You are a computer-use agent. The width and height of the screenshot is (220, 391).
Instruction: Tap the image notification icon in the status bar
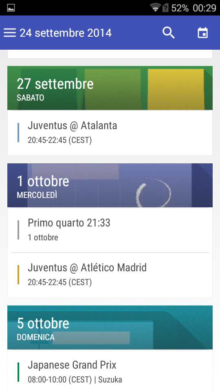tap(11, 8)
